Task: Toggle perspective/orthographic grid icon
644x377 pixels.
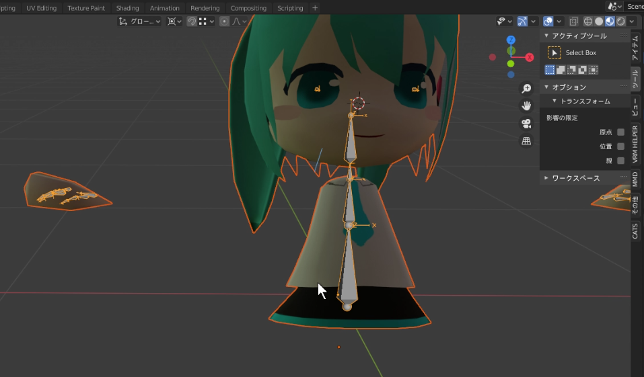Action: click(x=526, y=141)
